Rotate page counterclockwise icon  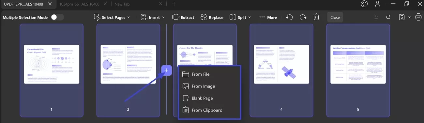289,17
